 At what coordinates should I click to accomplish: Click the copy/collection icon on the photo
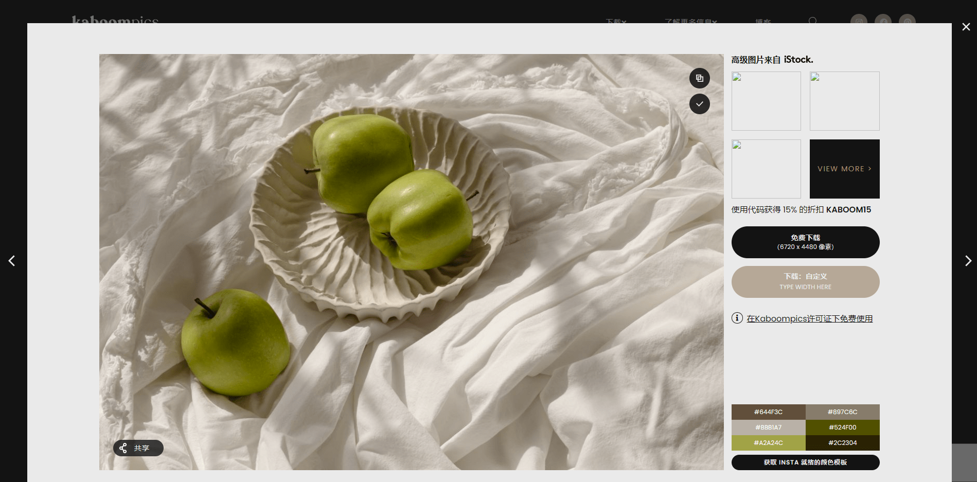[699, 78]
